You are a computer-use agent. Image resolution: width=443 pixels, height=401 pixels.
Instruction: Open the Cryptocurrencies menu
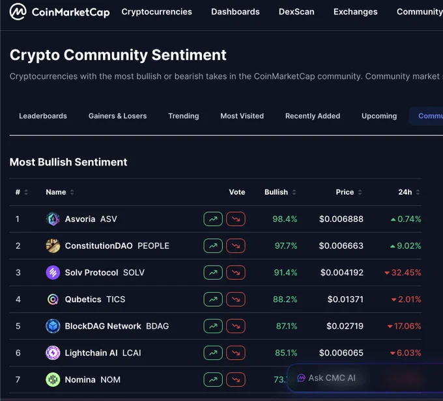point(157,12)
